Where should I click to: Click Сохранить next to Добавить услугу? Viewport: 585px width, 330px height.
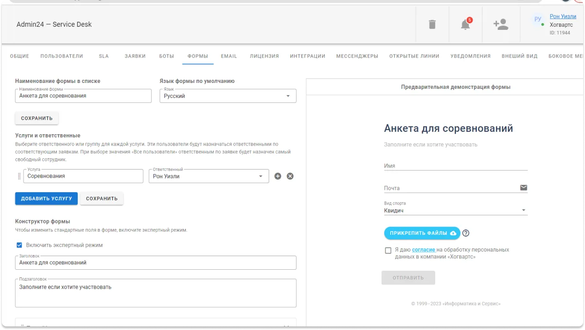pyautogui.click(x=102, y=199)
